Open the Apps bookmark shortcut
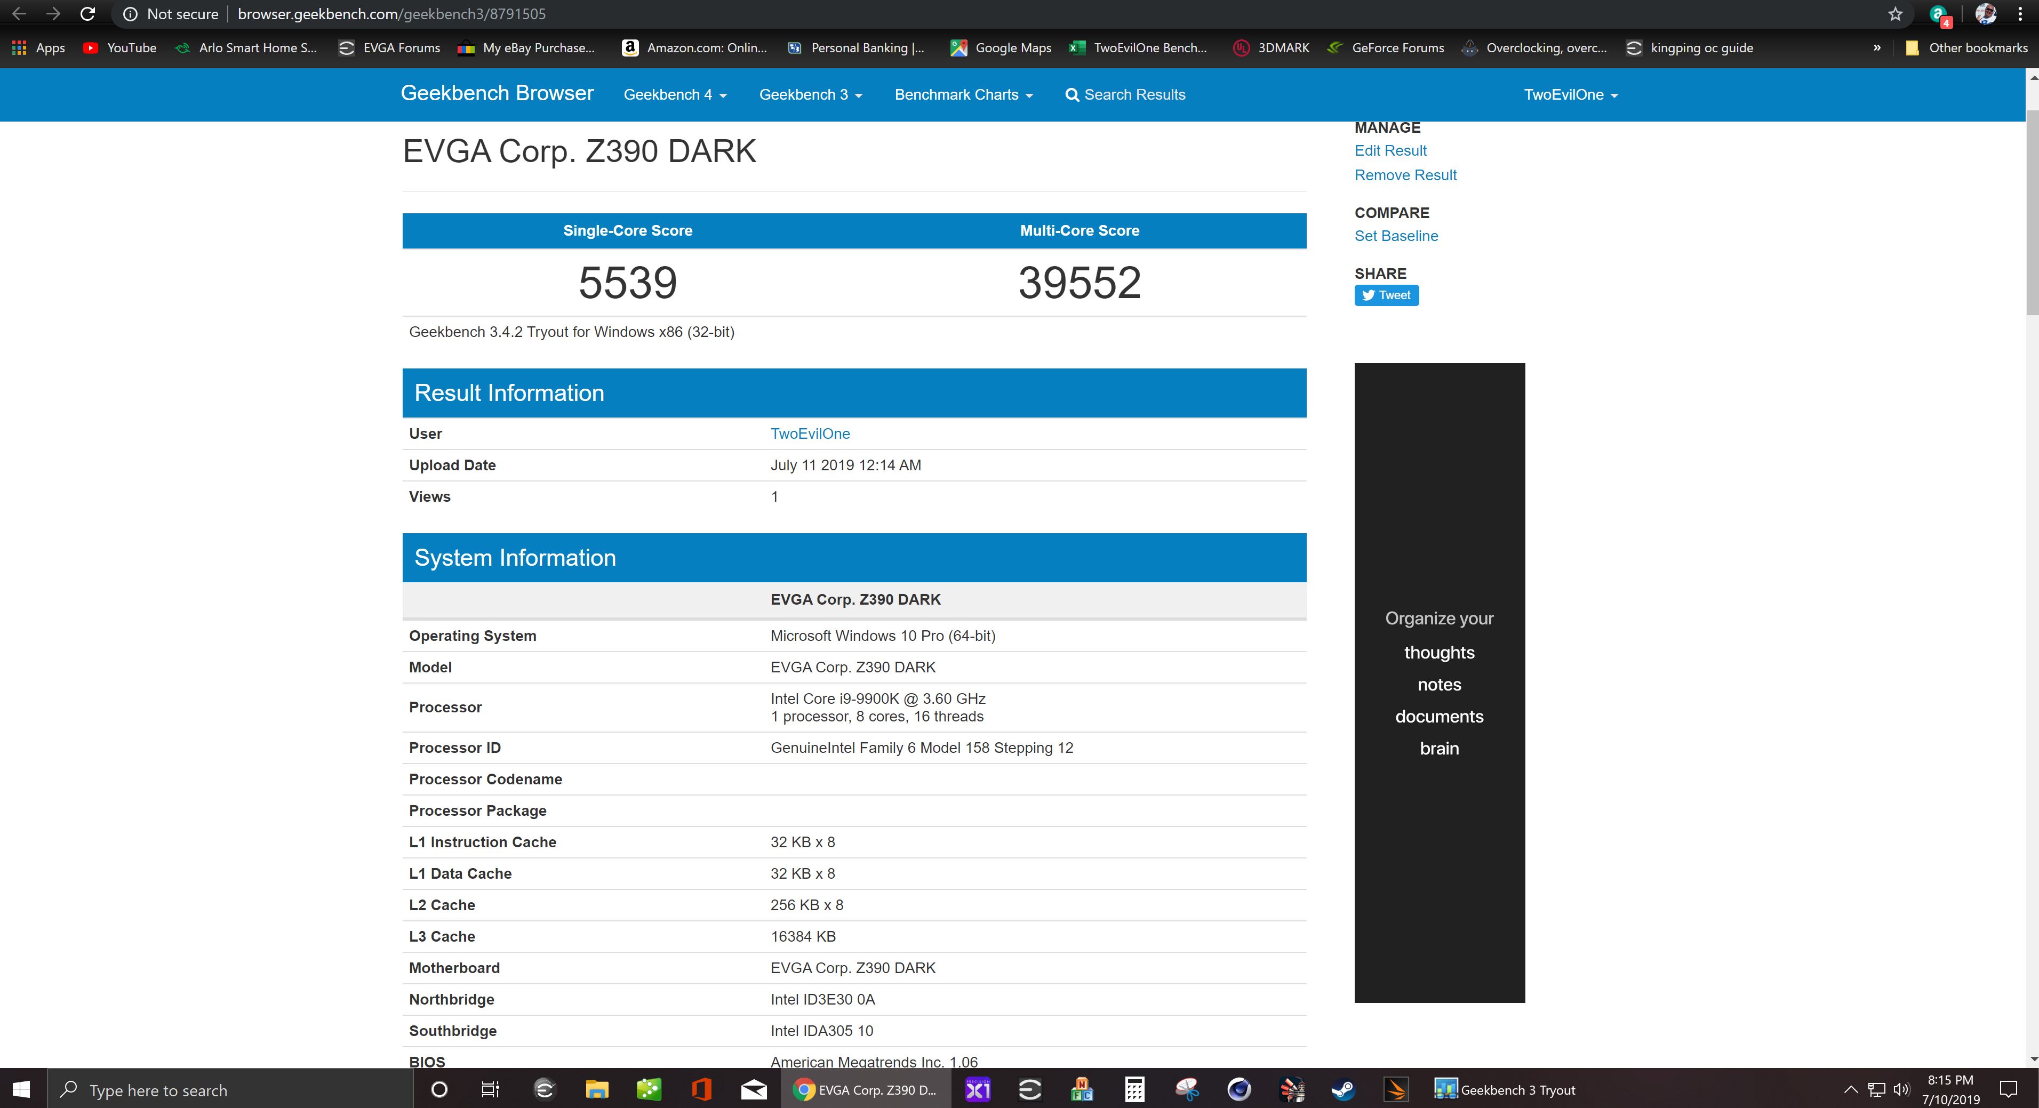This screenshot has height=1108, width=2039. pos(39,47)
